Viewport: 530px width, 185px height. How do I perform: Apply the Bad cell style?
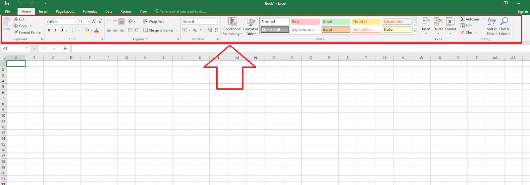click(305, 22)
